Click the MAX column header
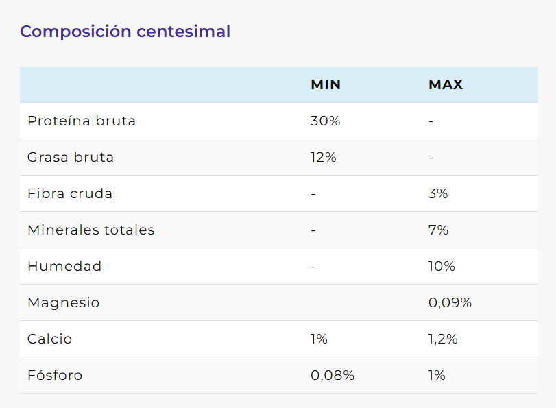This screenshot has height=408, width=556. click(x=446, y=85)
